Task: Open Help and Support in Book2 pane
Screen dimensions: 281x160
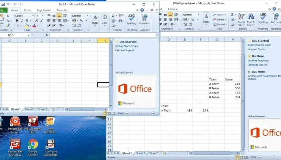Action: [x=124, y=50]
